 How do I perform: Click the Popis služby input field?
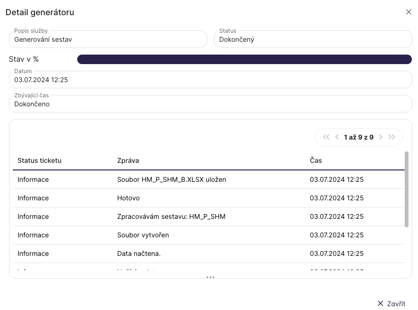(x=108, y=40)
